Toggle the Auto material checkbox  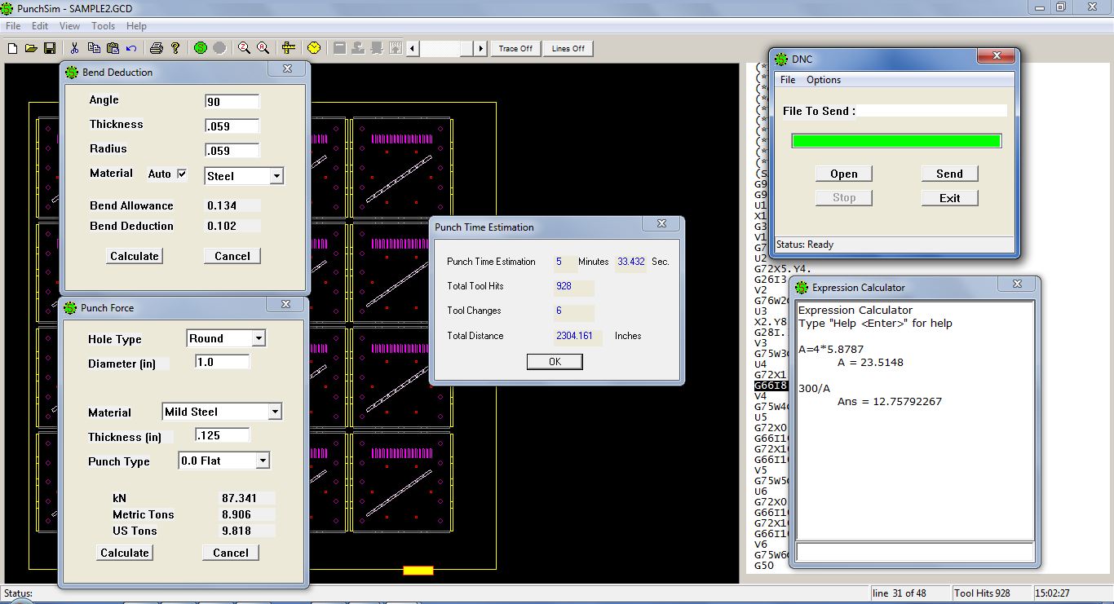pos(182,174)
